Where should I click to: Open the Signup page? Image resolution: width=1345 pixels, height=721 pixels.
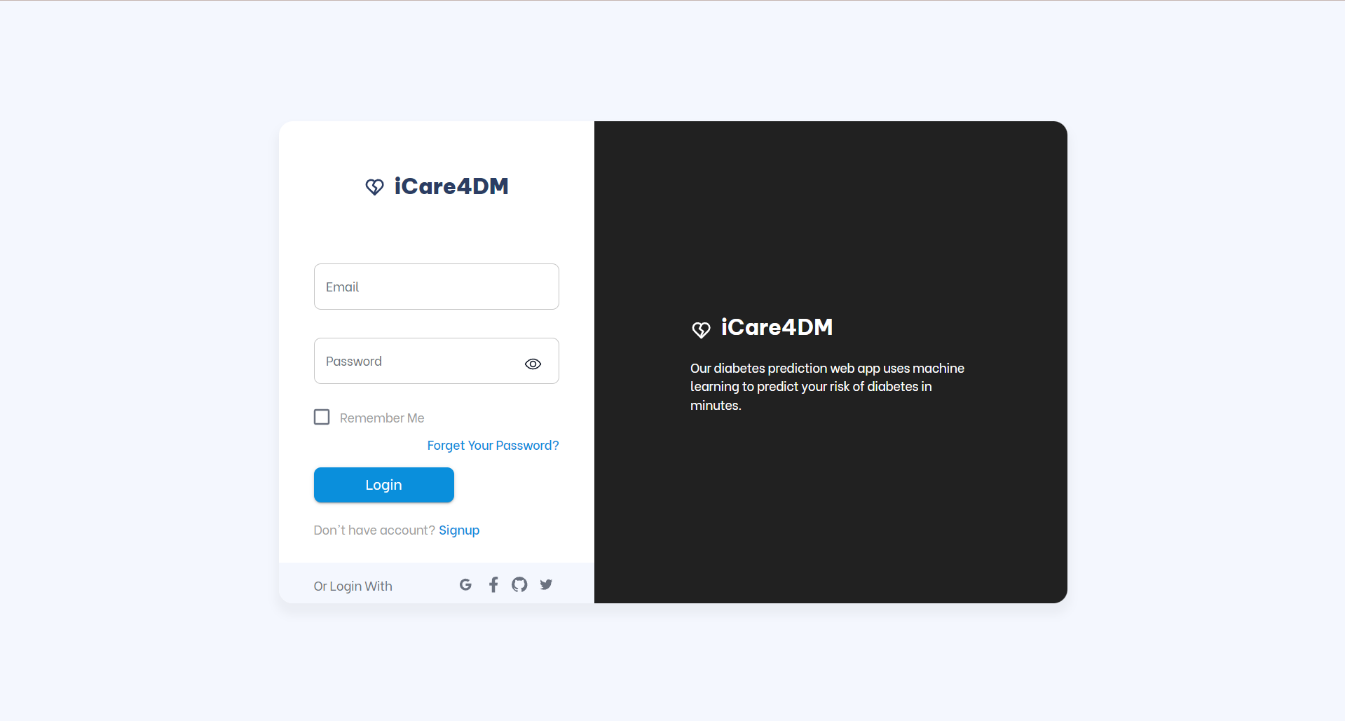click(x=459, y=530)
